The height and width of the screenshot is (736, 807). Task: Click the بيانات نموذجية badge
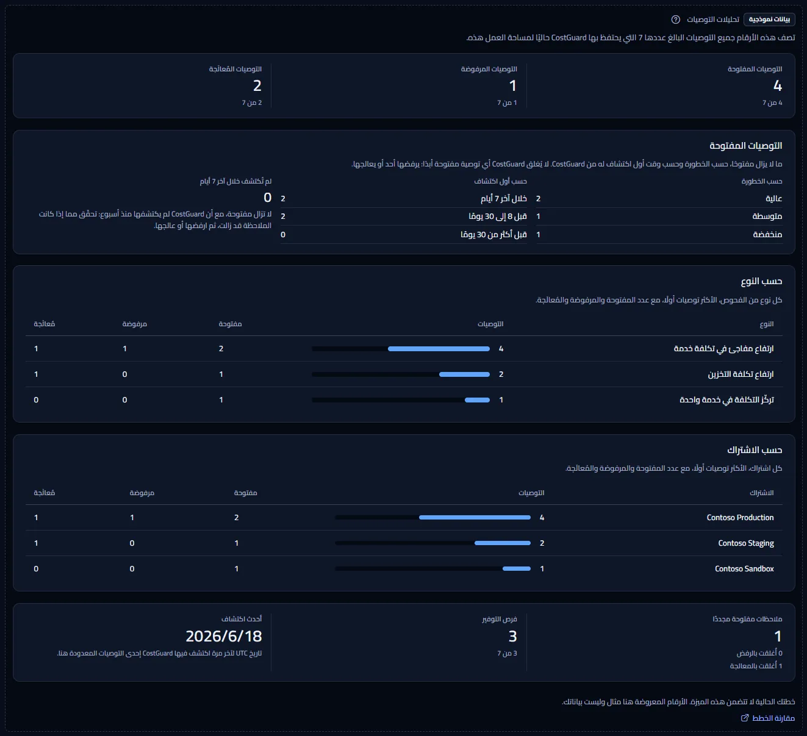[x=770, y=20]
